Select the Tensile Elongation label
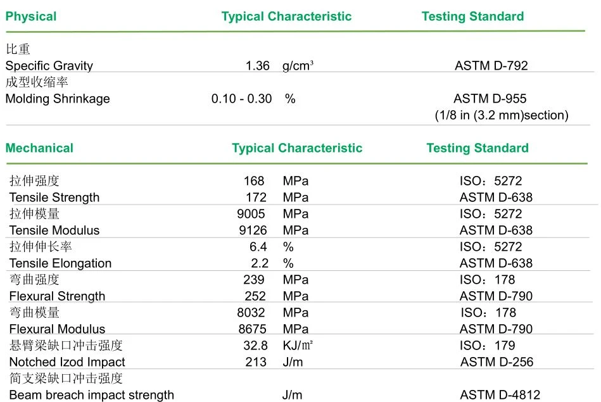The image size is (601, 402). pos(60,263)
